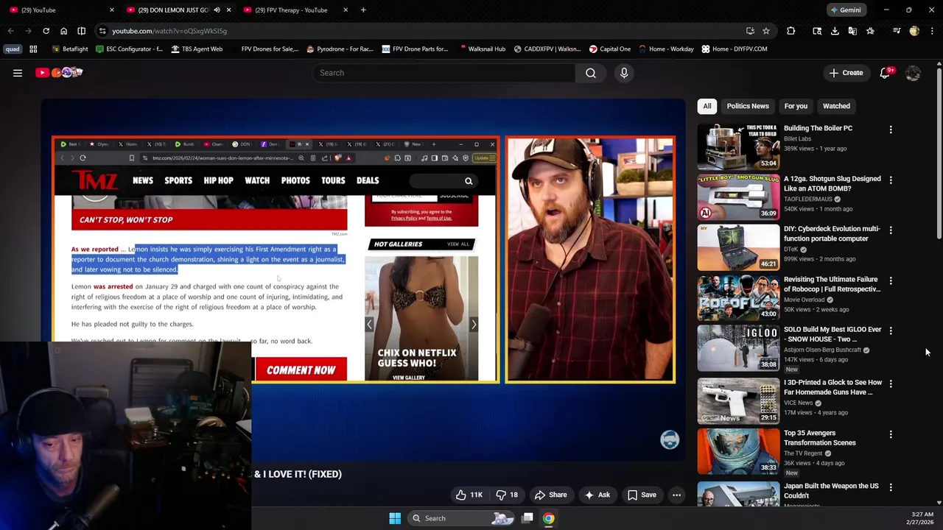
Task: Open options for Revisiting Robocop video
Action: 891,280
